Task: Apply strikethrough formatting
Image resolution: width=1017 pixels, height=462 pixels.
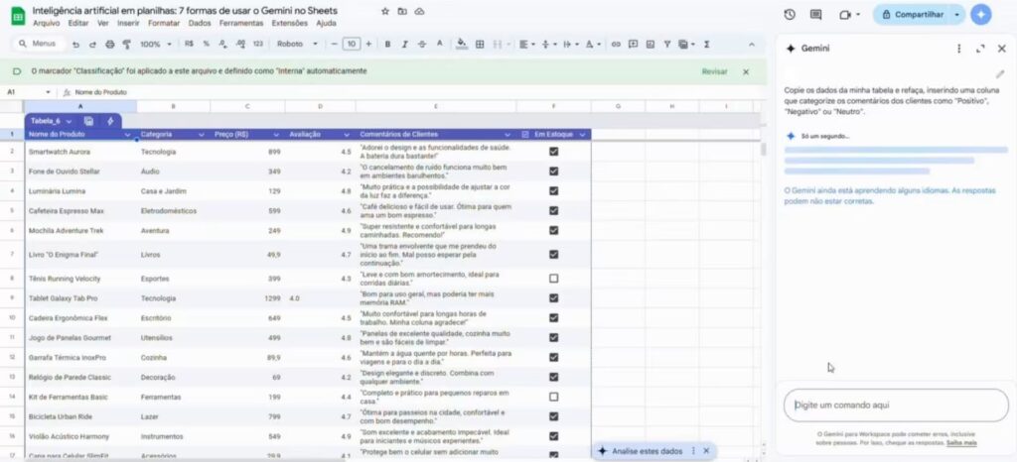Action: (422, 44)
